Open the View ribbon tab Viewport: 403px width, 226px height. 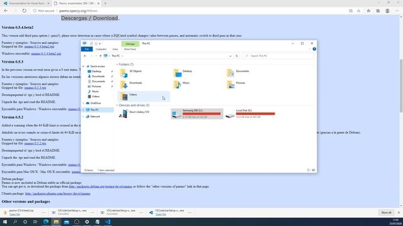coord(115,49)
